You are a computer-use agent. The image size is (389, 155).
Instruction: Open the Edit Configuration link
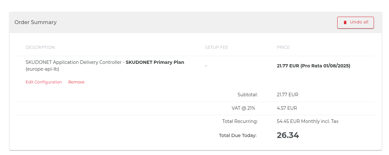44,82
